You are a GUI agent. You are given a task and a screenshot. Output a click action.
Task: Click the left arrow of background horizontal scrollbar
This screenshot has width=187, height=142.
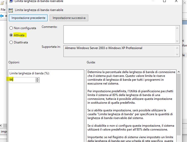(x=1, y=125)
